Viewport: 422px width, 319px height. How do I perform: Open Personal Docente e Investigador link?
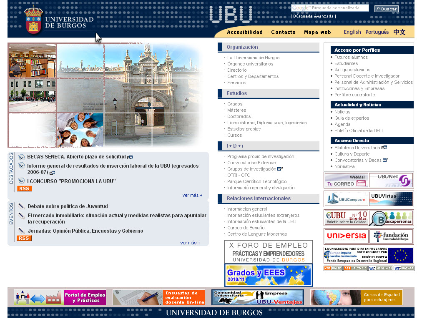point(367,76)
